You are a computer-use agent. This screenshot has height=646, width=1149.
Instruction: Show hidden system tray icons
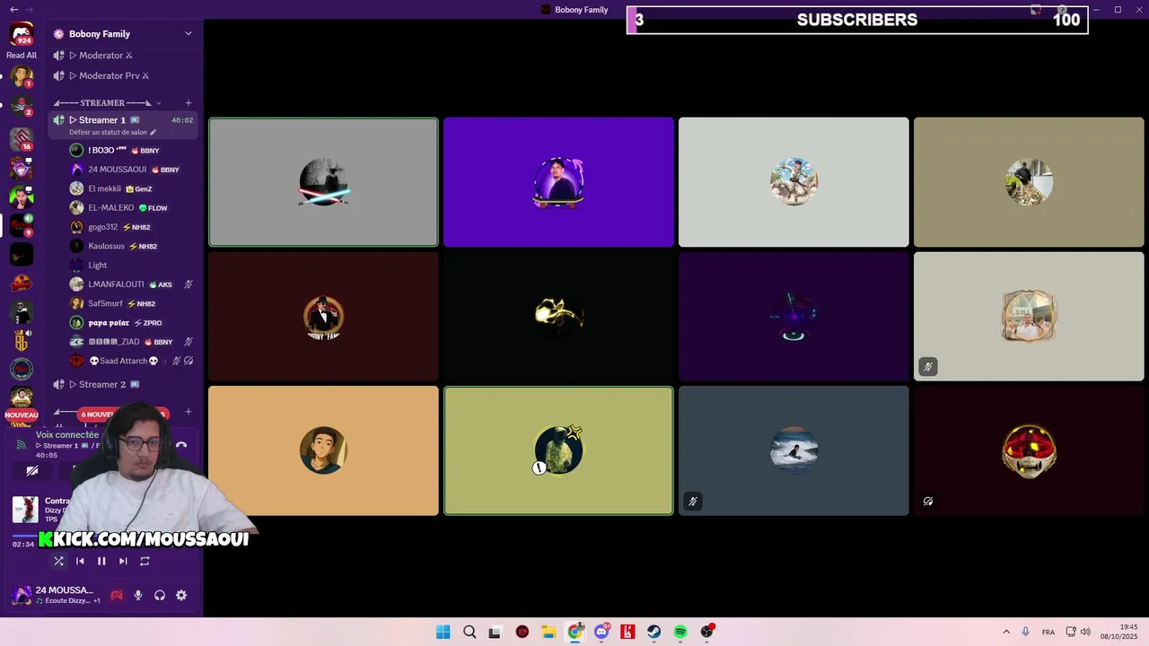click(x=1006, y=632)
